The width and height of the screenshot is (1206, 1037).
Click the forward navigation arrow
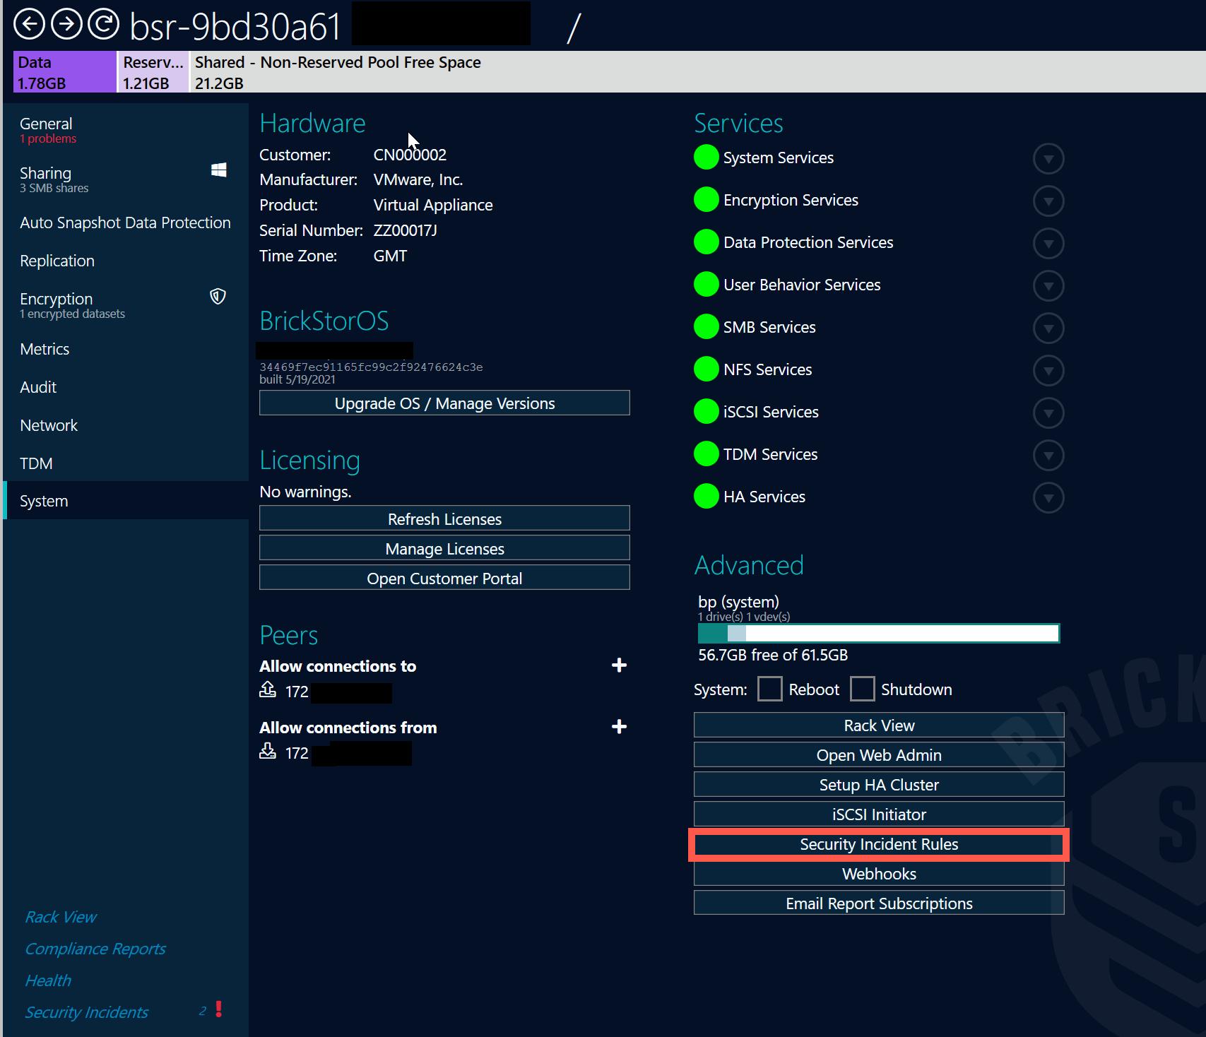[x=66, y=25]
